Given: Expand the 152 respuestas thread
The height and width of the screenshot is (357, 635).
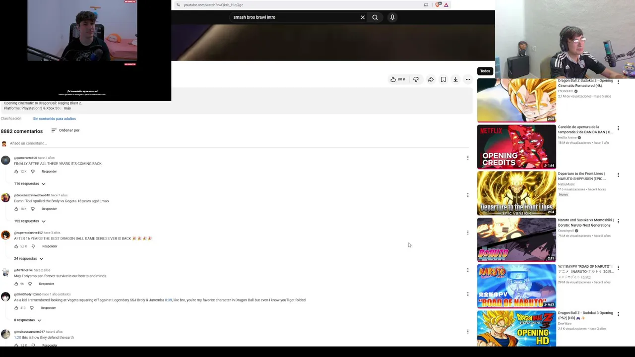Looking at the screenshot, I should (x=30, y=221).
